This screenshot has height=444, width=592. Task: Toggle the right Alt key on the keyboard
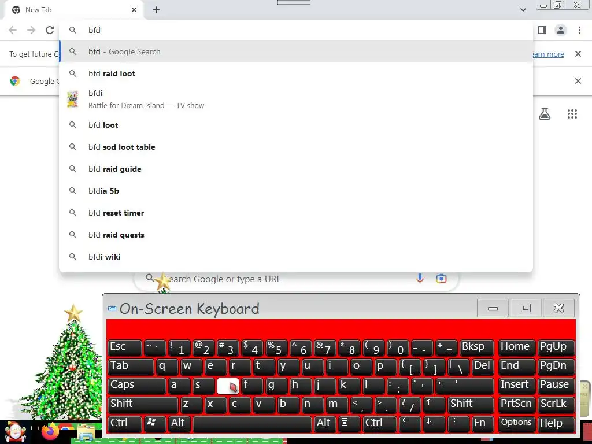click(x=325, y=423)
